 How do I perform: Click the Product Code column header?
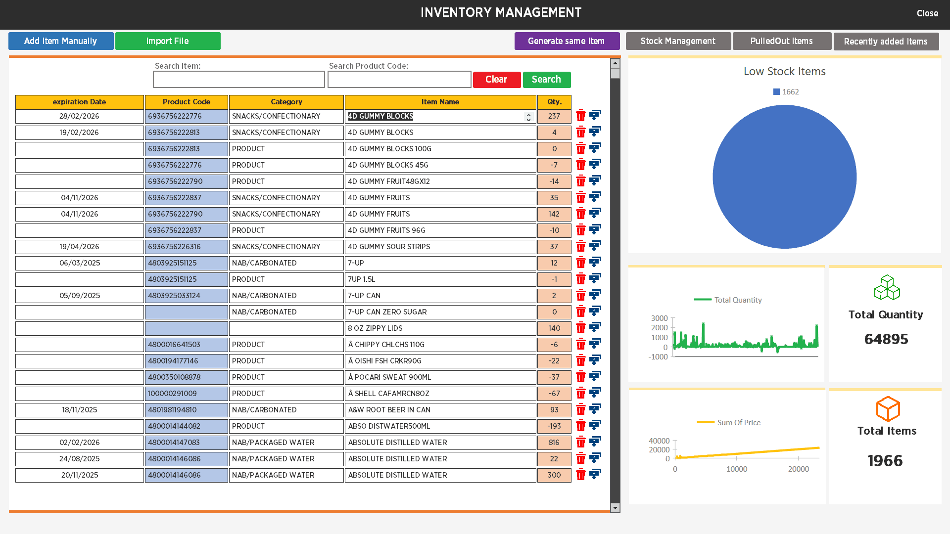point(187,102)
